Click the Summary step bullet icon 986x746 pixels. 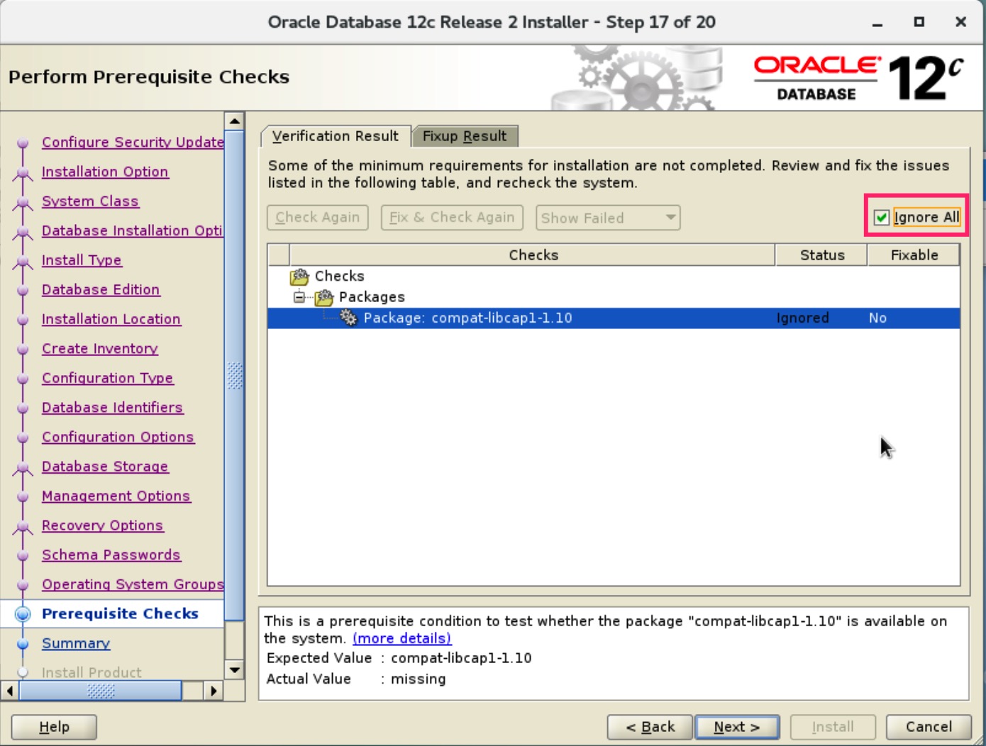pos(23,644)
